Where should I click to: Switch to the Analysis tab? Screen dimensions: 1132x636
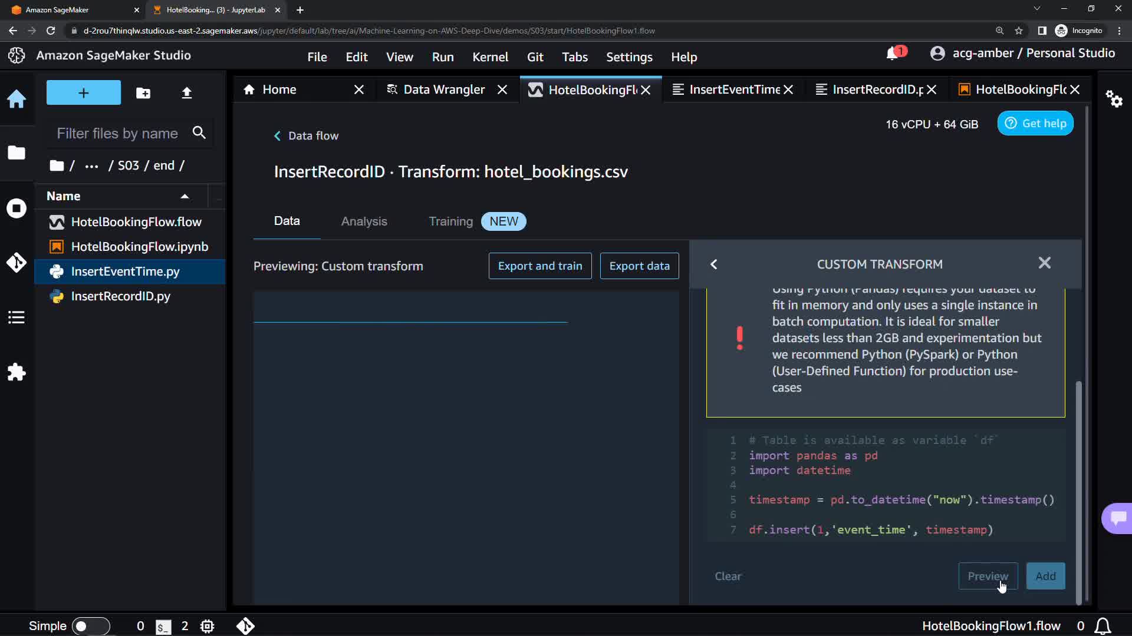tap(364, 221)
